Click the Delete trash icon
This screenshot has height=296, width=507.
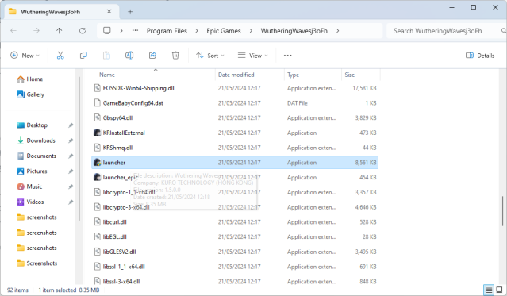(175, 56)
